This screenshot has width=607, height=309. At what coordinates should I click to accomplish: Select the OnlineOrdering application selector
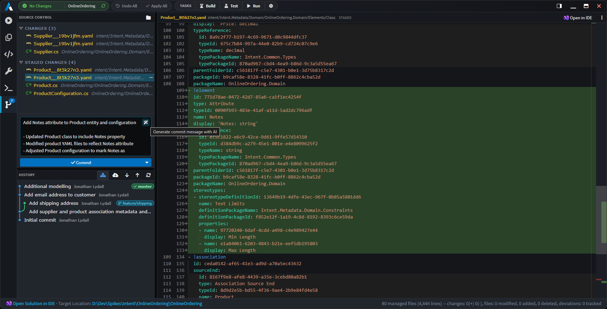(x=81, y=6)
